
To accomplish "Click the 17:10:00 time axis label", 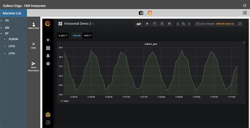I will pyautogui.click(x=231, y=97).
